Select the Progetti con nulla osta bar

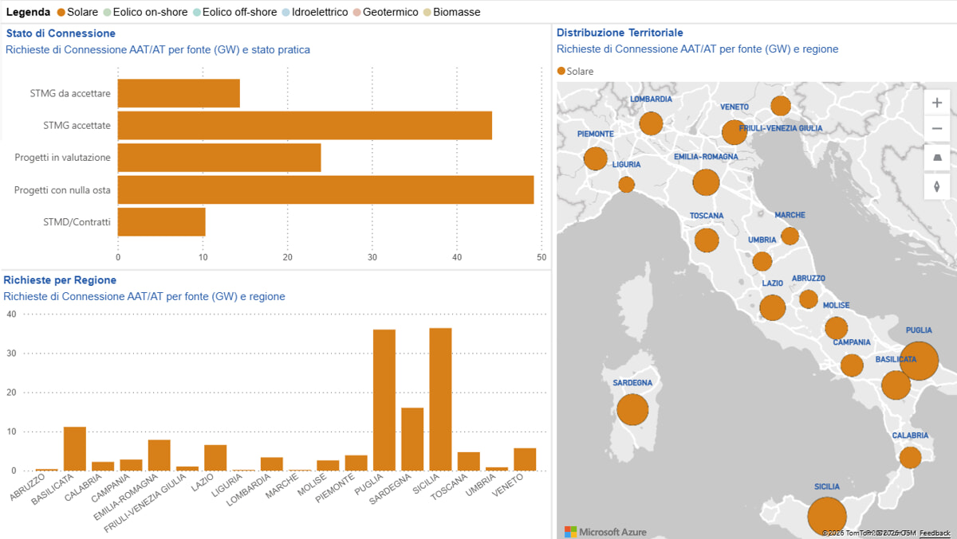(325, 189)
